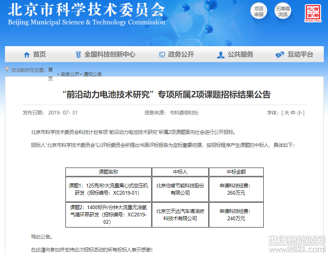The image size is (328, 255).
Task: Click the announcement headline 前沿动力电池技术研究
Action: (x=166, y=95)
